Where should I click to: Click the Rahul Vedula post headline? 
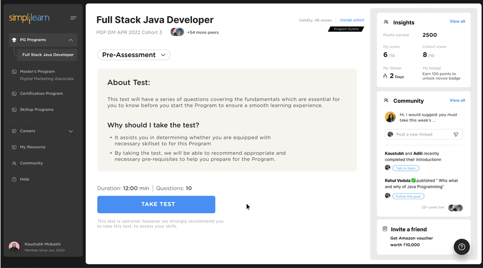pyautogui.click(x=421, y=184)
